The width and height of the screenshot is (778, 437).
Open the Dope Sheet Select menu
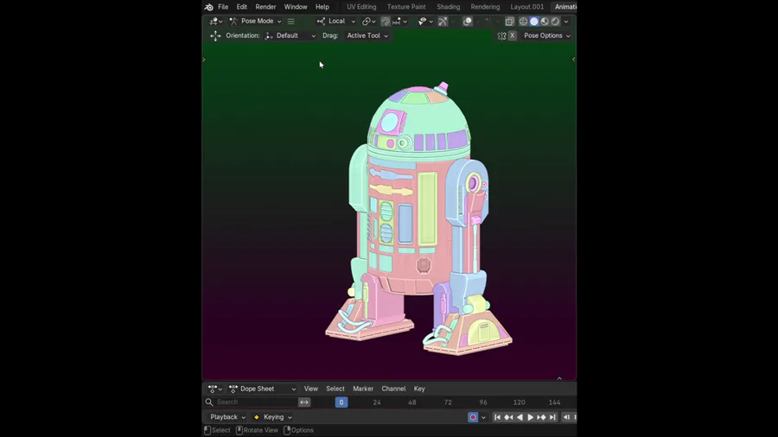pos(335,389)
